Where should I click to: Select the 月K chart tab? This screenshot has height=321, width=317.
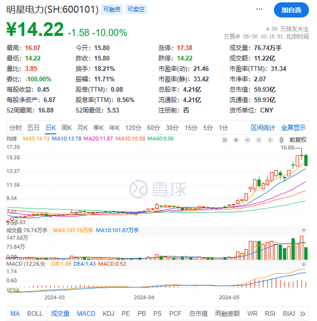point(82,128)
